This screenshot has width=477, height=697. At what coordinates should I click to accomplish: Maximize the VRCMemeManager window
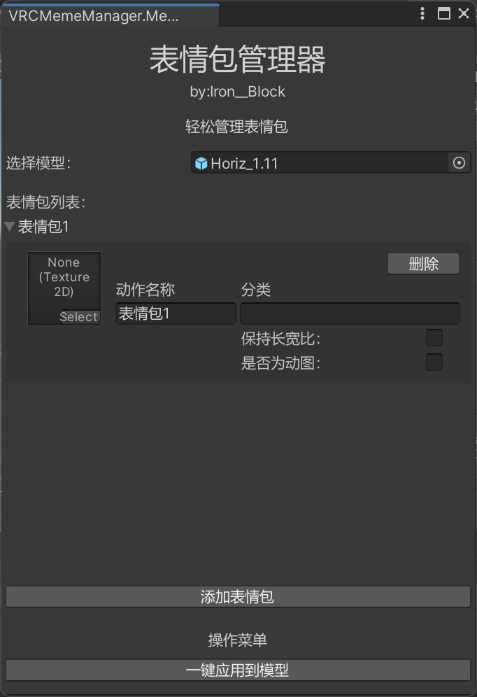(443, 13)
